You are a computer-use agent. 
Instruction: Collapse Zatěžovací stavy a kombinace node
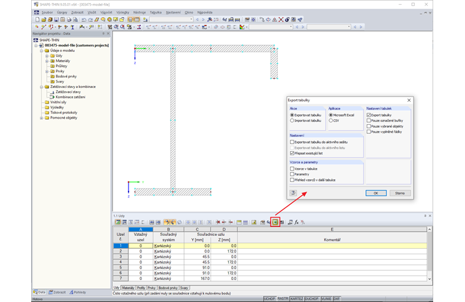(x=42, y=87)
